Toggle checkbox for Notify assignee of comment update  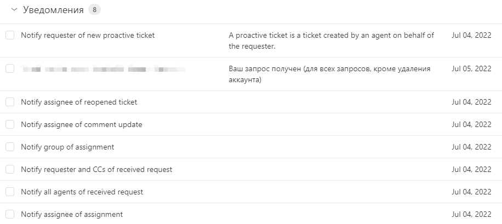tap(10, 124)
